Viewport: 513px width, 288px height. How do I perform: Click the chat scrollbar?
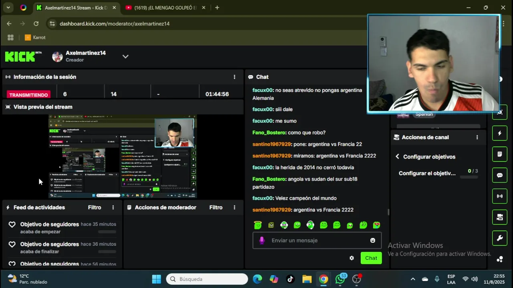coord(388,211)
